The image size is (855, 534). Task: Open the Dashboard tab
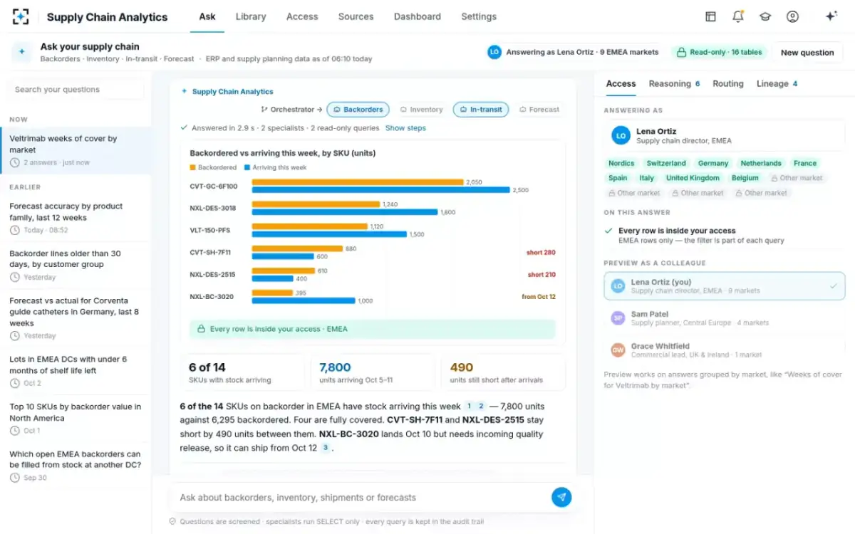point(418,16)
